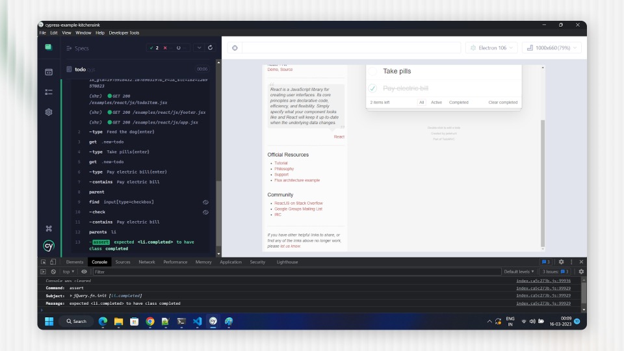
Task: Open the test options chevron dropdown
Action: (x=199, y=47)
